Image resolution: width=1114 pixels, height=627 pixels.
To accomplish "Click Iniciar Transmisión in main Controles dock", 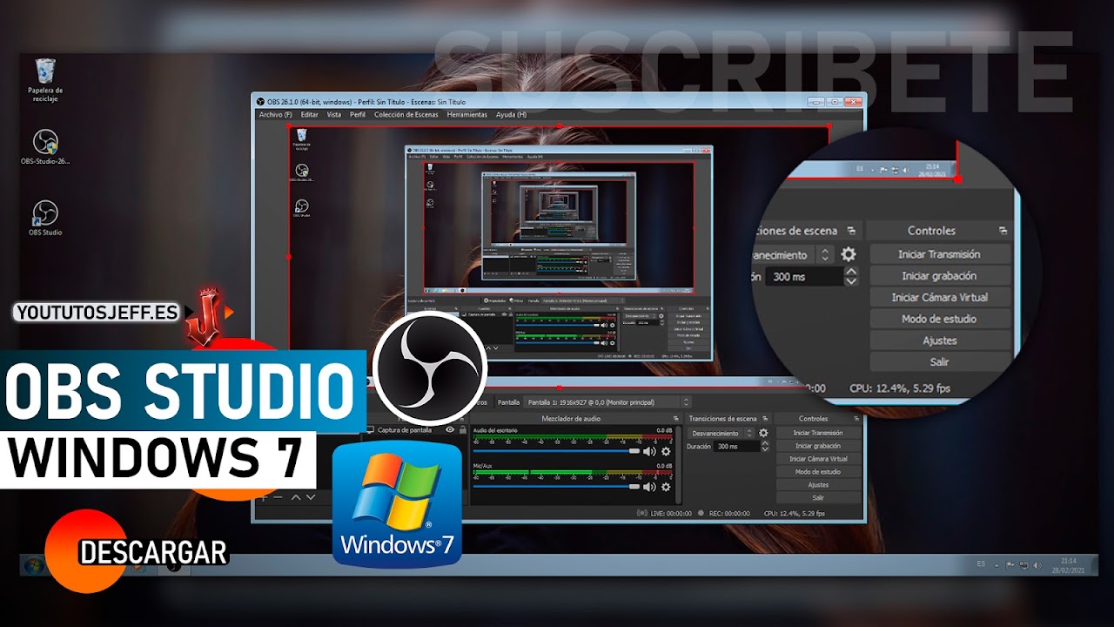I will [818, 433].
